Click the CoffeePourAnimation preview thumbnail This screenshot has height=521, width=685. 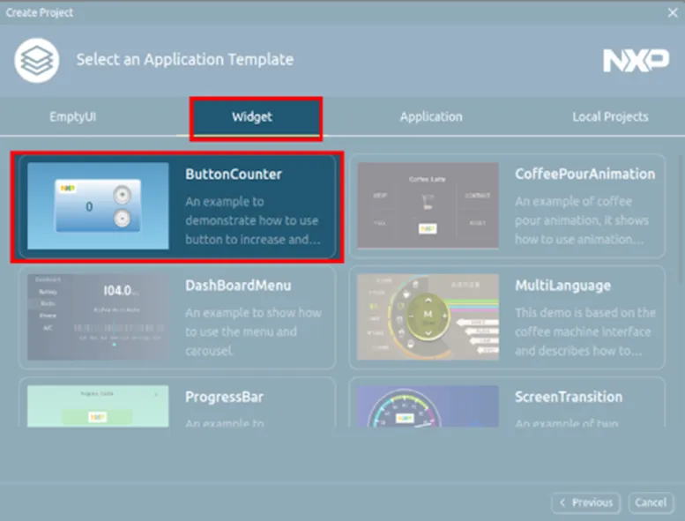click(428, 205)
